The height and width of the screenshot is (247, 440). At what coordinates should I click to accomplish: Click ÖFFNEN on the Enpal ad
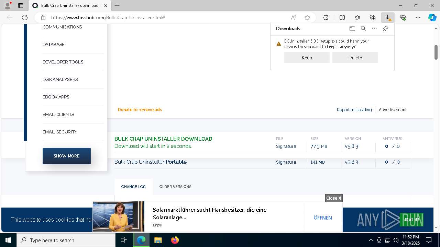pos(323,218)
